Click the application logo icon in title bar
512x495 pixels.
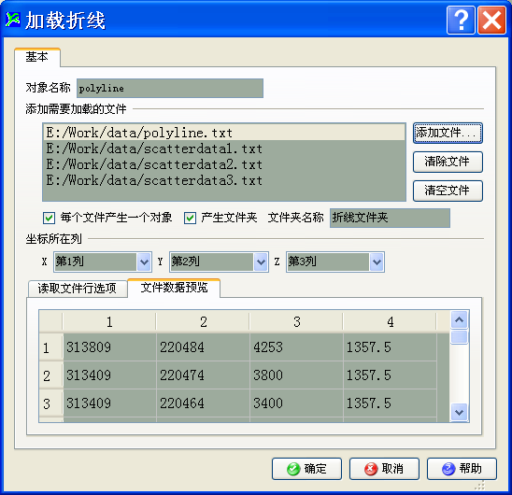[13, 20]
